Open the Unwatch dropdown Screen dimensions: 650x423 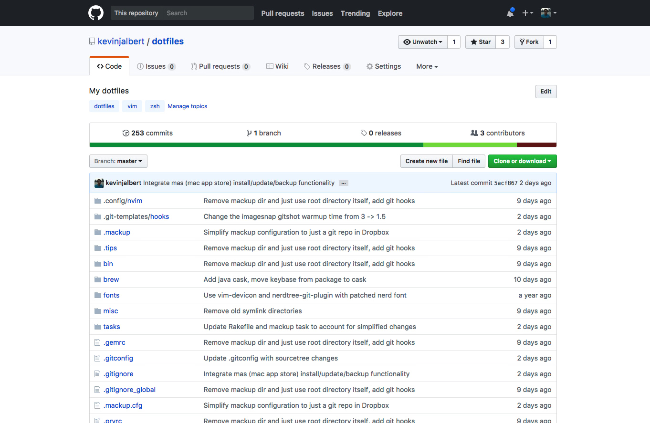(x=423, y=42)
